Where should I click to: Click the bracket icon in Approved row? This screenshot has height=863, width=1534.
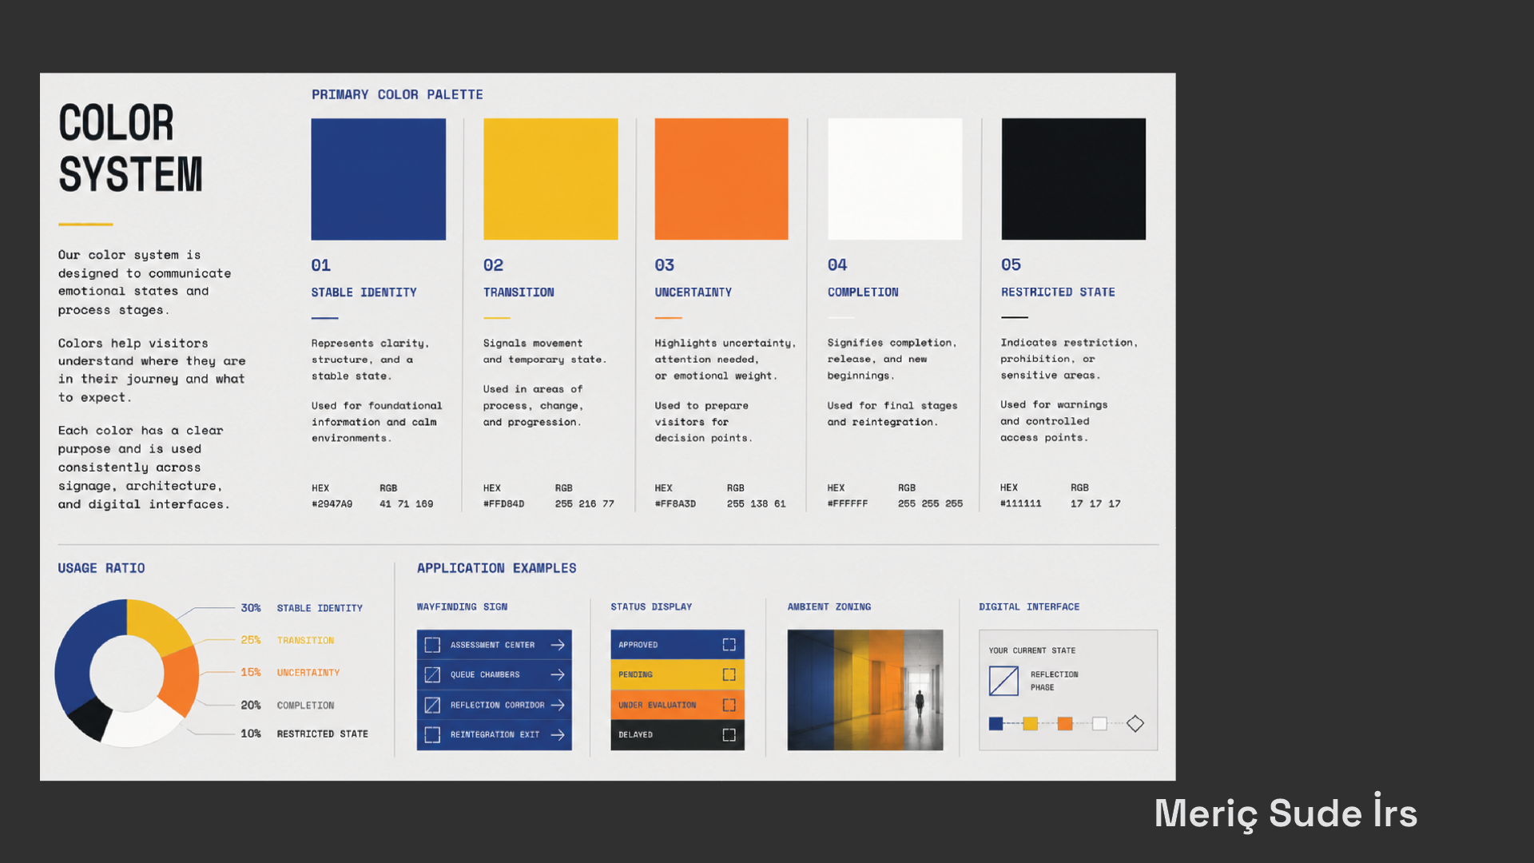729,645
